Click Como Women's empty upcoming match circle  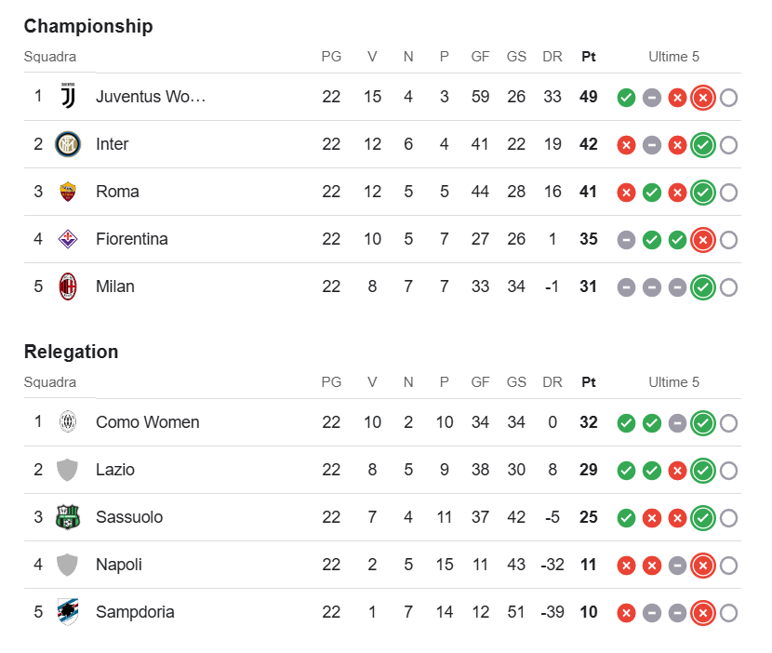point(728,423)
